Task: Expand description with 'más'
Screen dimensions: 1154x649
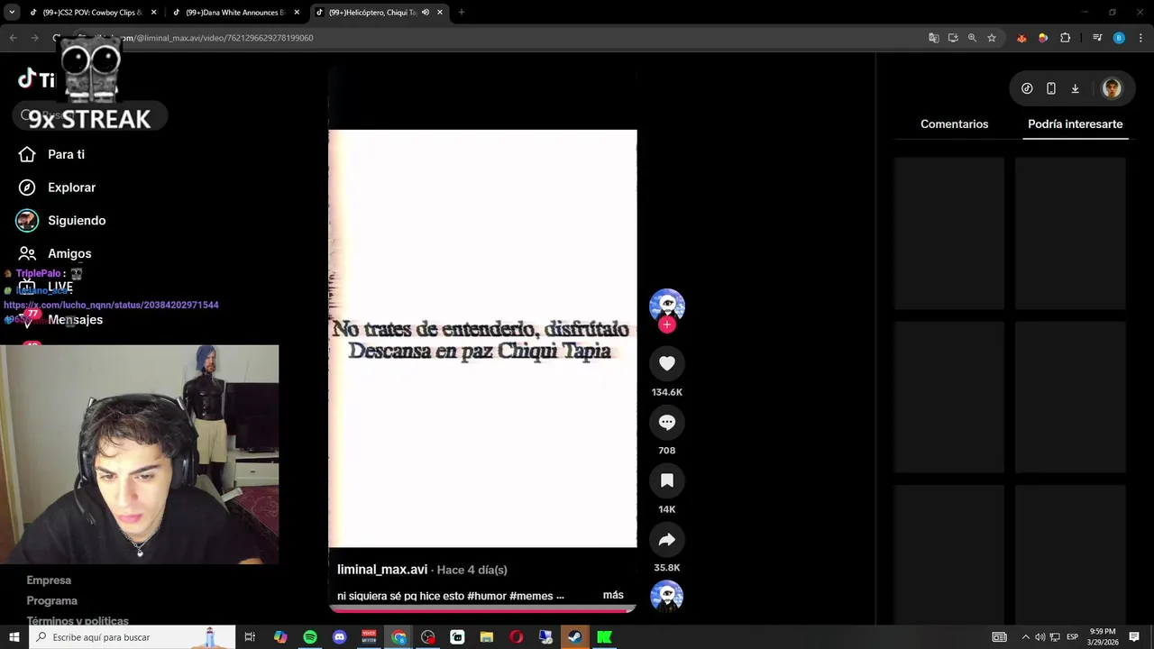Action: 613,595
